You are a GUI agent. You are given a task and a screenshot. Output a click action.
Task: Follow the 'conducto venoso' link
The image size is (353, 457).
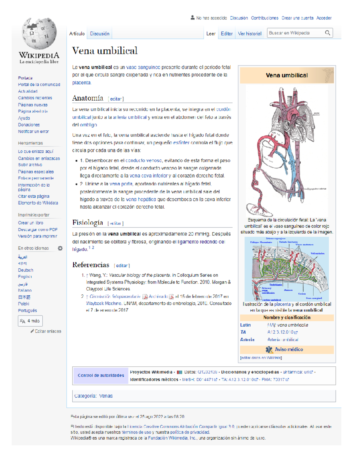point(144,161)
